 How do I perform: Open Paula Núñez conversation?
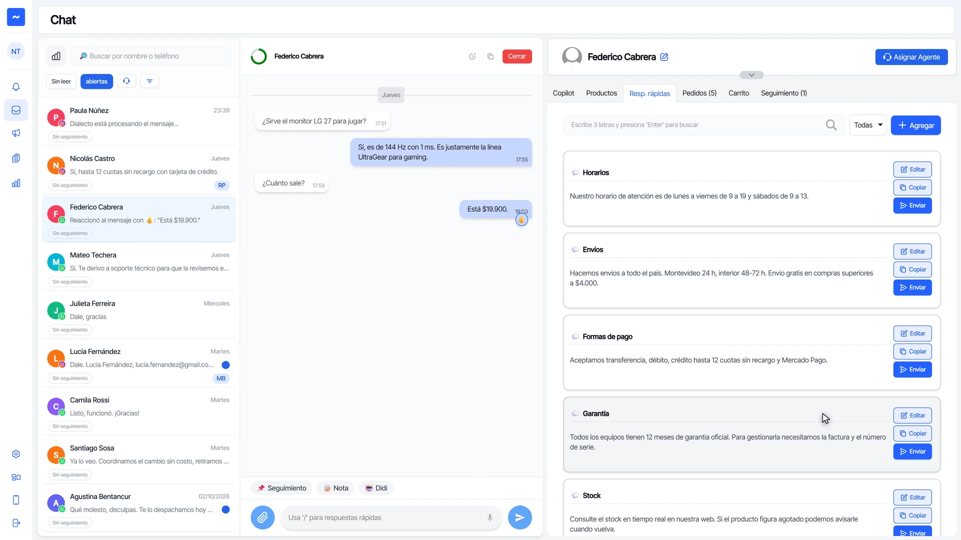click(x=139, y=121)
